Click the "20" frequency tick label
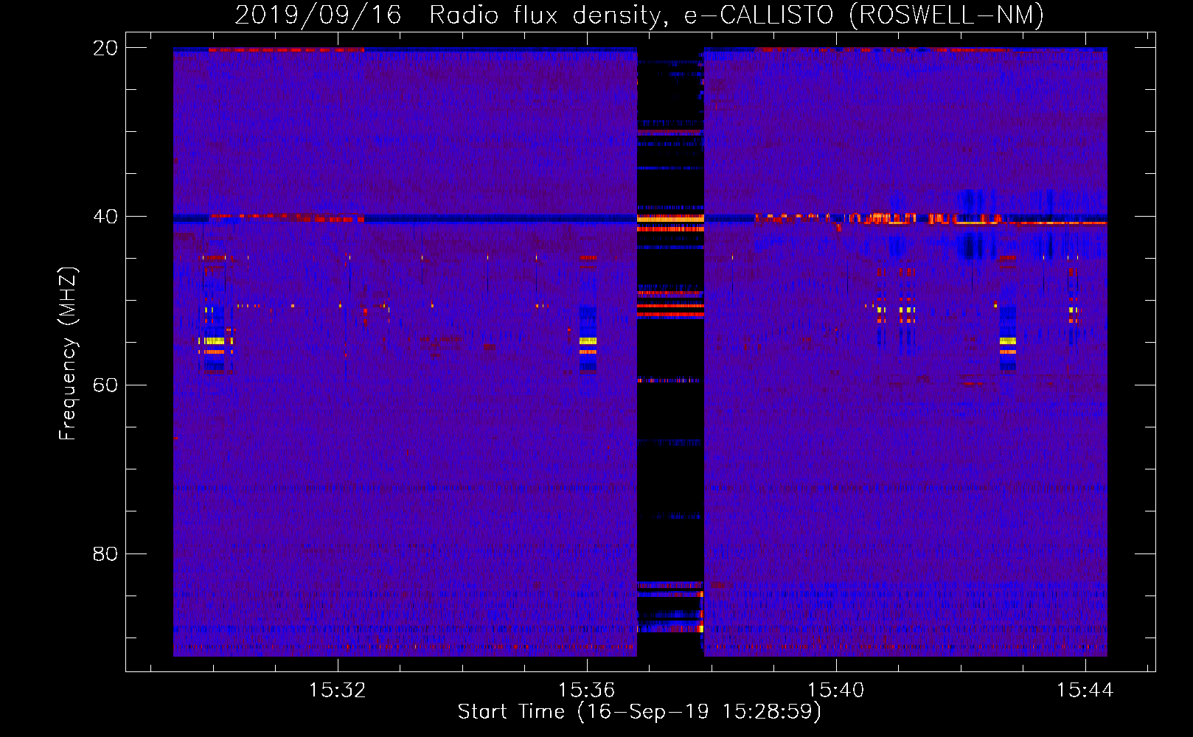The height and width of the screenshot is (737, 1193). (x=105, y=48)
